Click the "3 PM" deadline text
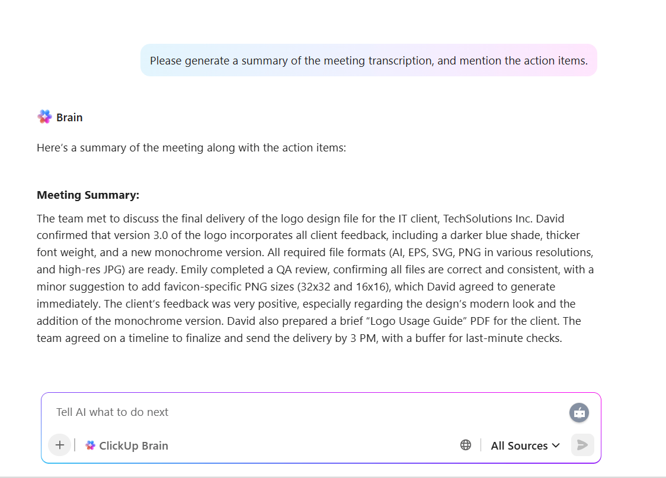Image resolution: width=666 pixels, height=478 pixels. tap(362, 338)
